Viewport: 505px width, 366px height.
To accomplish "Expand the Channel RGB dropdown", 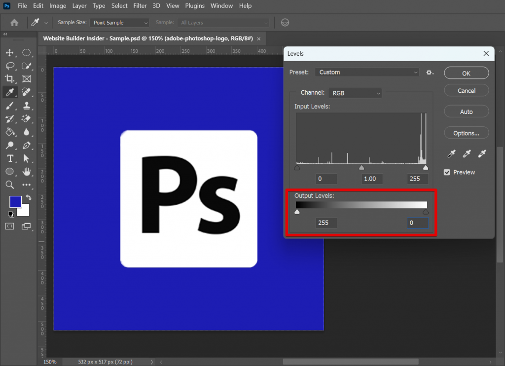I will (355, 93).
